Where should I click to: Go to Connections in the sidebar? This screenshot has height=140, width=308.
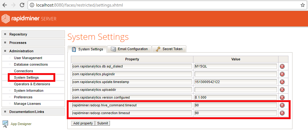coord(23,71)
